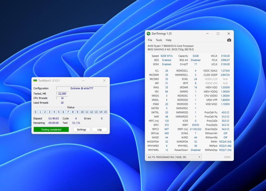The height and width of the screenshot is (191, 266).
Task: Click the Tested MB field showing 22,080
Action: pos(62,93)
